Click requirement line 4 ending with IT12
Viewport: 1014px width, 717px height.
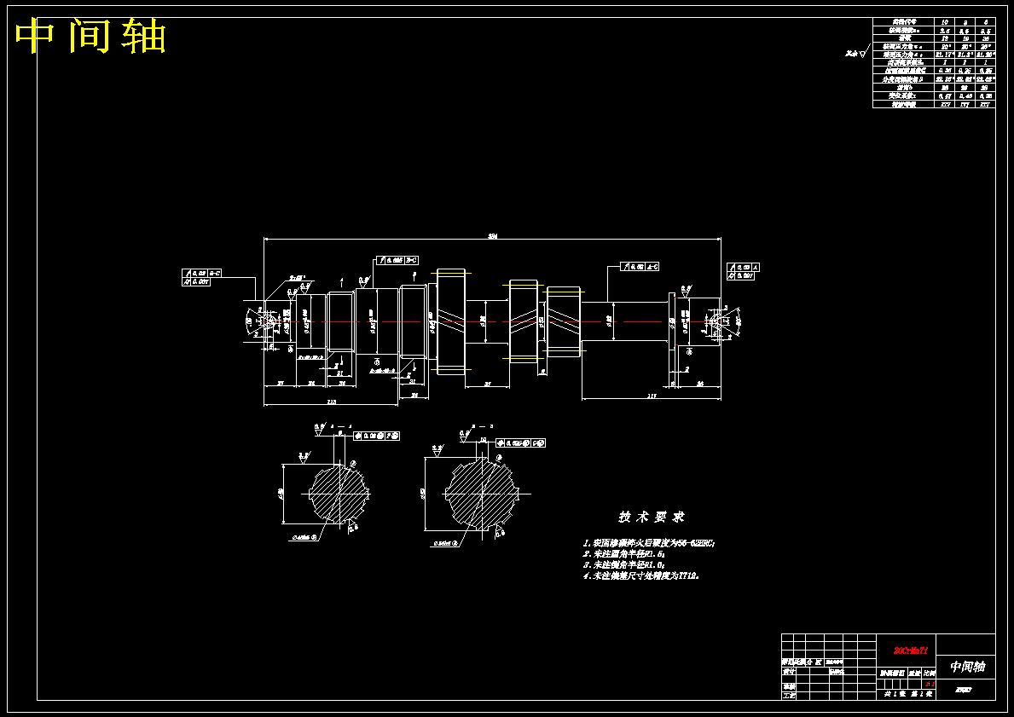click(x=640, y=575)
